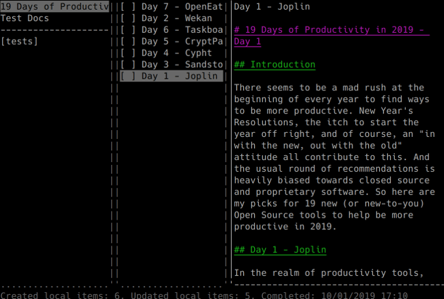Check the Day 7 OpenEat to-do checkbox
The image size is (444, 299).
coord(128,7)
